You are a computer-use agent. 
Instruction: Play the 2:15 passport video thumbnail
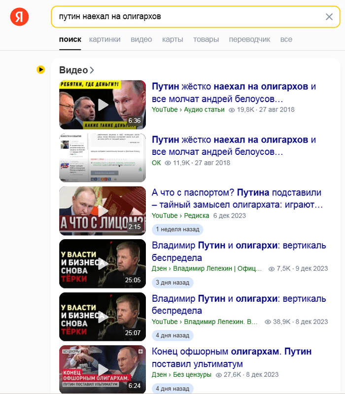point(103,211)
